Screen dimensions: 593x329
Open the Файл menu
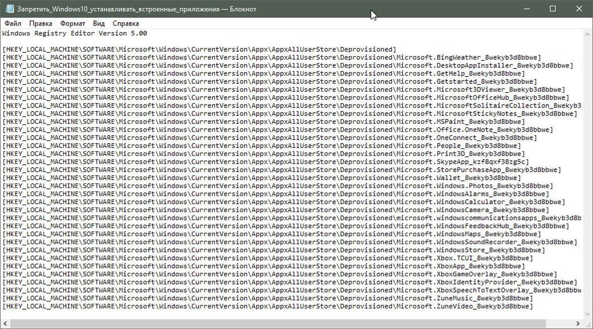(x=13, y=23)
